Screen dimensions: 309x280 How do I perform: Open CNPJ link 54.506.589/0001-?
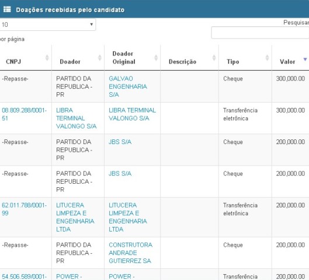(24, 276)
